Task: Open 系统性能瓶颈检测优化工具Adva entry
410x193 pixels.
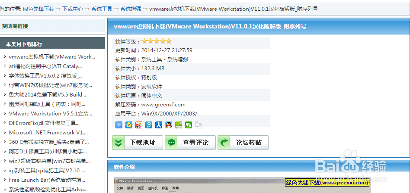Action: 48,189
